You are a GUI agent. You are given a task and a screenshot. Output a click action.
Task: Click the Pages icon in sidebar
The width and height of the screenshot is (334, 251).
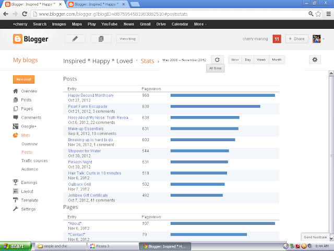tap(16, 109)
